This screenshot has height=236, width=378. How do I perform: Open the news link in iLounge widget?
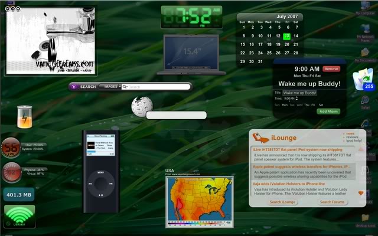click(350, 133)
